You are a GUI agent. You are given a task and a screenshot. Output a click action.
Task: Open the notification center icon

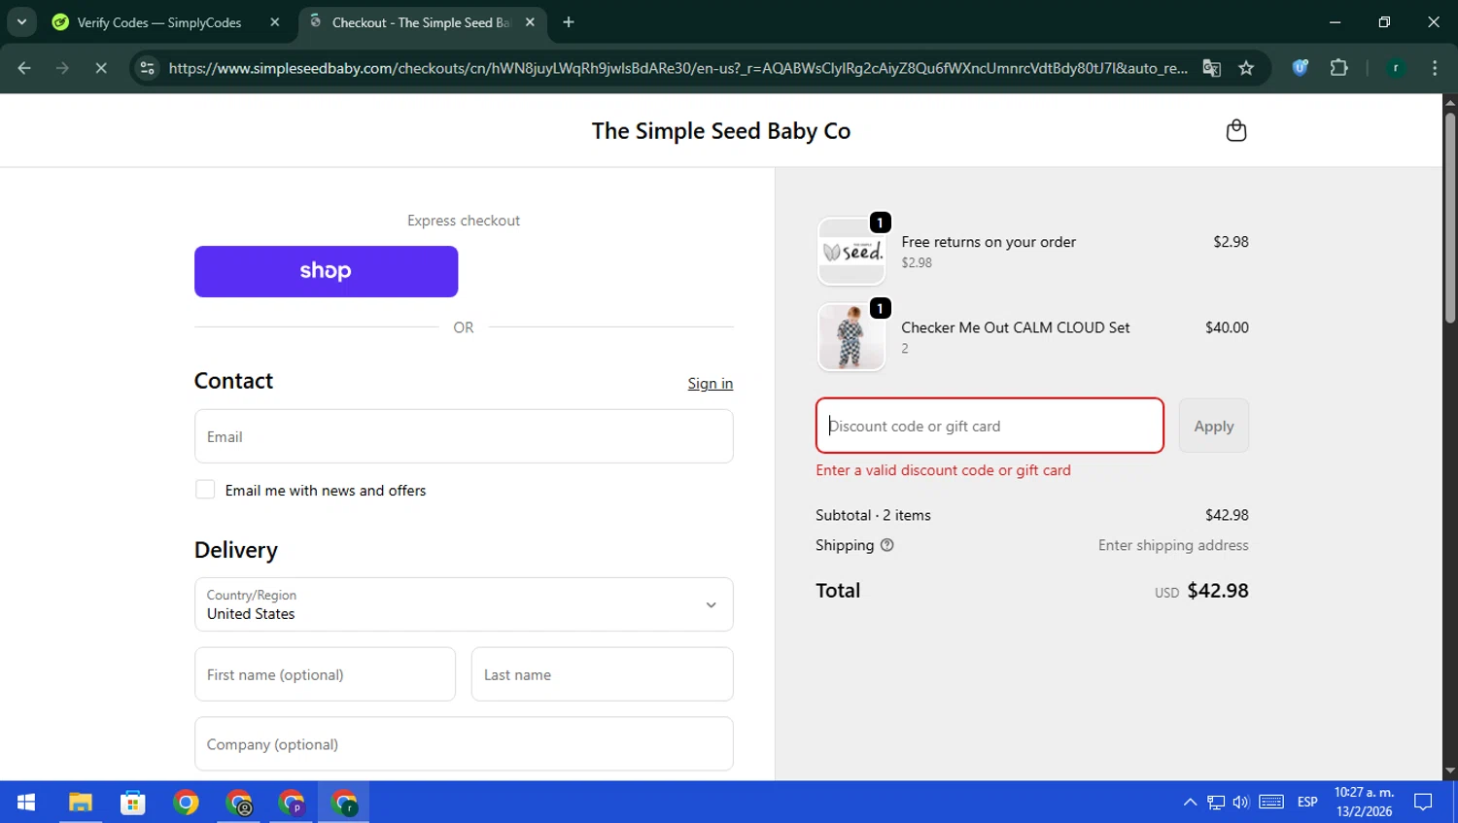coord(1423,802)
